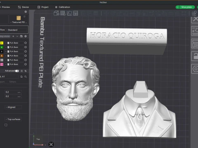Click the Slice plate button

[187, 7]
